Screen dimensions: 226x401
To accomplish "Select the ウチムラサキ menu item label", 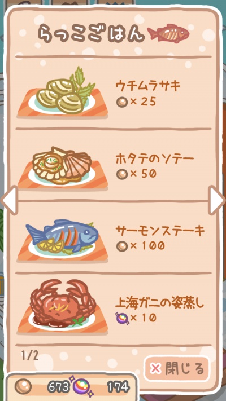I will [x=148, y=87].
